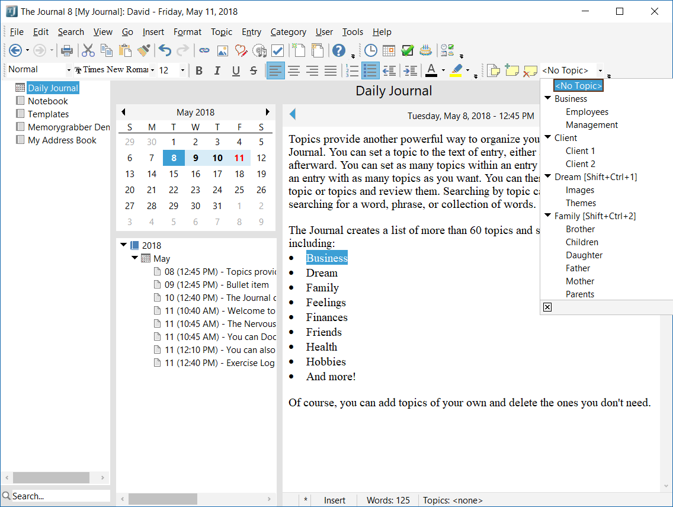Click the insert audio music icon
This screenshot has height=507, width=673.
click(259, 50)
